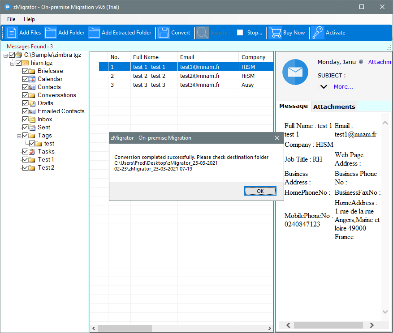Click the hism.tgz mail archive icon
Viewport: 393px width, 333px height.
tap(25, 63)
